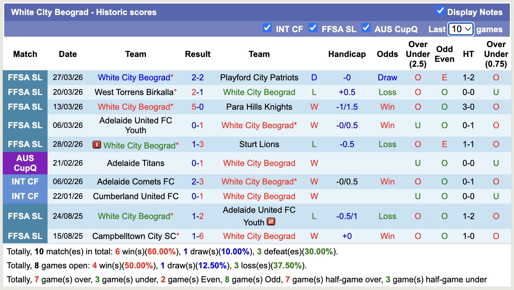
Task: Click the +0.5 handicap on the West Torrens row
Action: point(347,92)
